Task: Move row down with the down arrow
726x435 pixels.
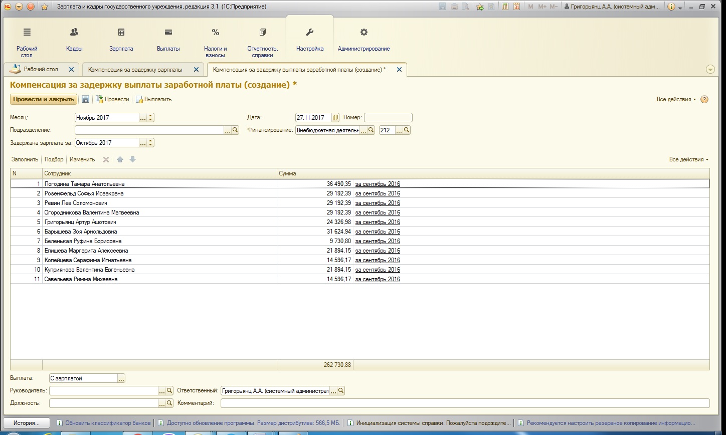Action: pos(132,159)
